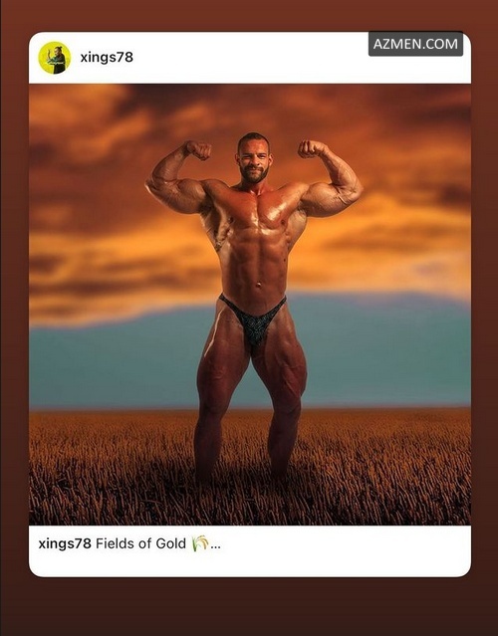Click the raised fist on the photo's left side
This screenshot has width=498, height=636.
(x=199, y=150)
